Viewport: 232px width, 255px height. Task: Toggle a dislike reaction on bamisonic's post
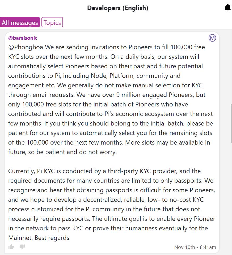point(22,247)
